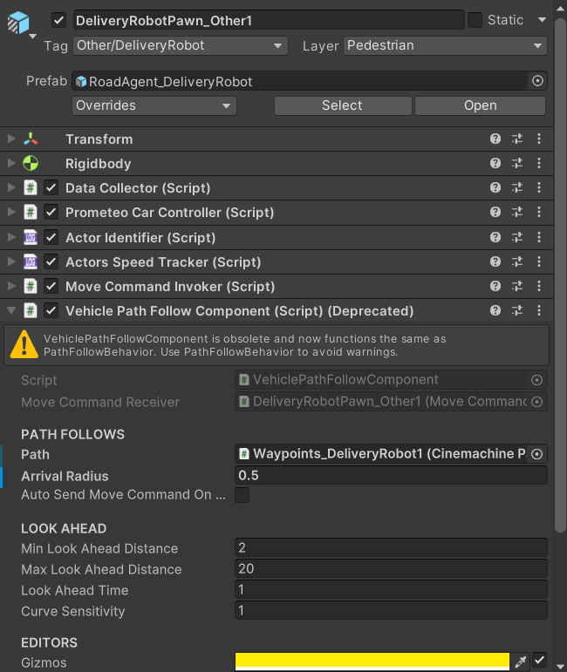The height and width of the screenshot is (672, 567).
Task: Click the Look Ahead Time field
Action: click(391, 590)
